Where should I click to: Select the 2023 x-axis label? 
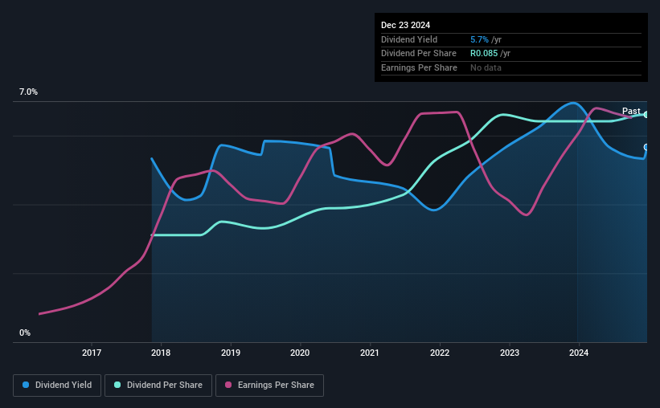pos(510,353)
